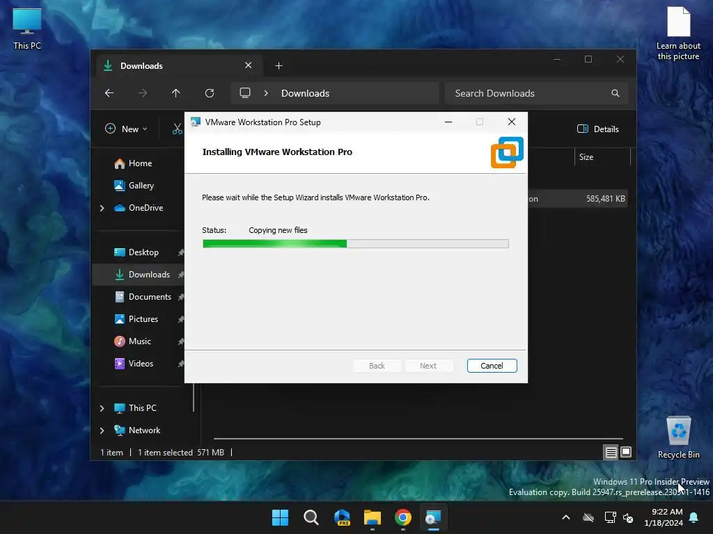Switch to large thumbnails view
Screen dimensions: 713x534
pyautogui.click(x=626, y=452)
